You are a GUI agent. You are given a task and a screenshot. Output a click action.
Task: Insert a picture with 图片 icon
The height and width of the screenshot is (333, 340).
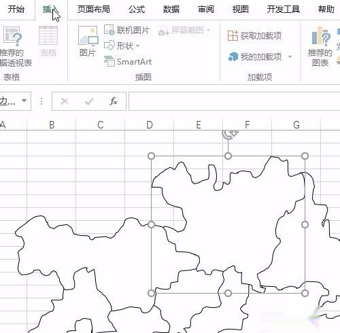click(x=88, y=36)
